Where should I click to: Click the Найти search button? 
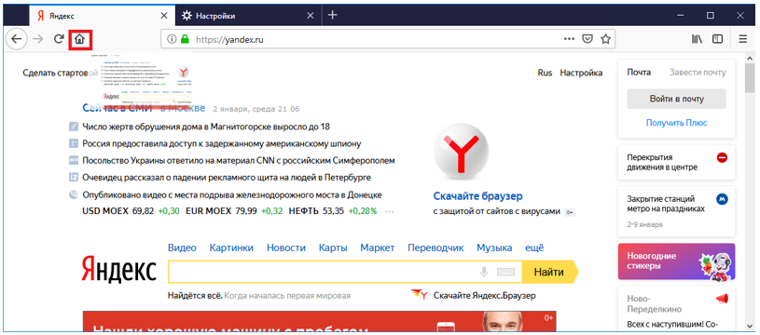(x=549, y=272)
